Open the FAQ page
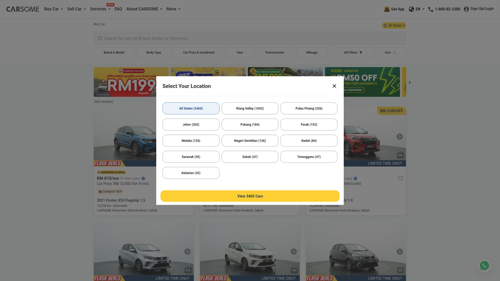This screenshot has height=281, width=500. click(118, 9)
